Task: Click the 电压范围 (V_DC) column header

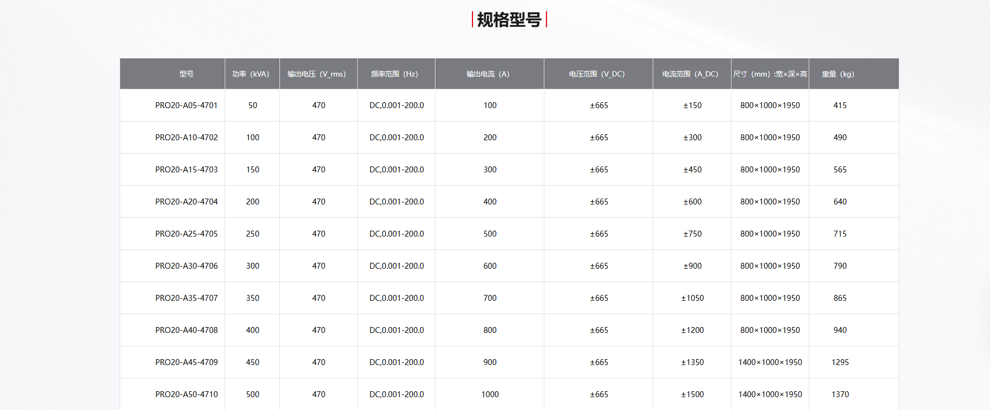Action: click(x=597, y=74)
